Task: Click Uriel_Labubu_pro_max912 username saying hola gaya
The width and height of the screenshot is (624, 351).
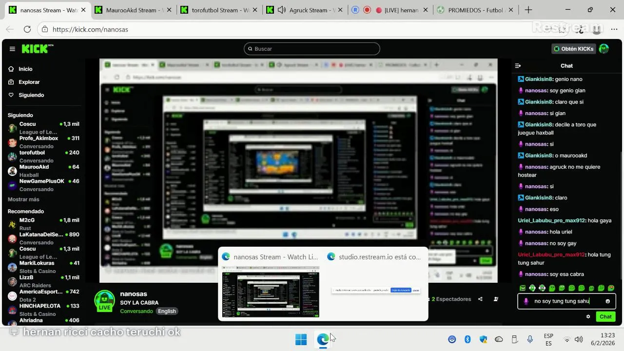Action: coord(551,220)
